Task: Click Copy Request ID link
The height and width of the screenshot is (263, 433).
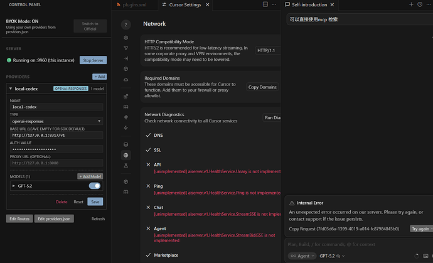Action: [344, 228]
